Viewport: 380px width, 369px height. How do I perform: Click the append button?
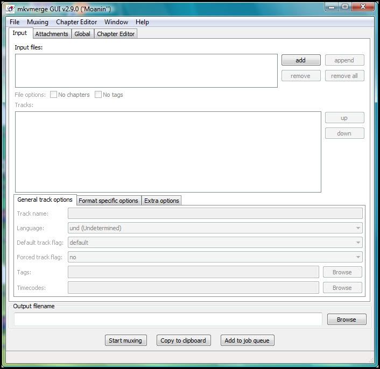click(x=344, y=60)
